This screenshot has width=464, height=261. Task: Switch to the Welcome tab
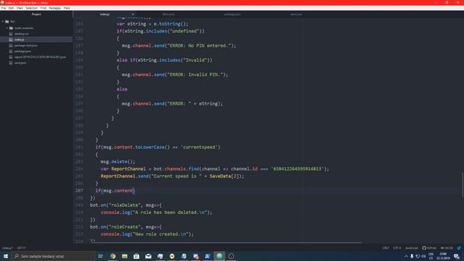pos(169,14)
